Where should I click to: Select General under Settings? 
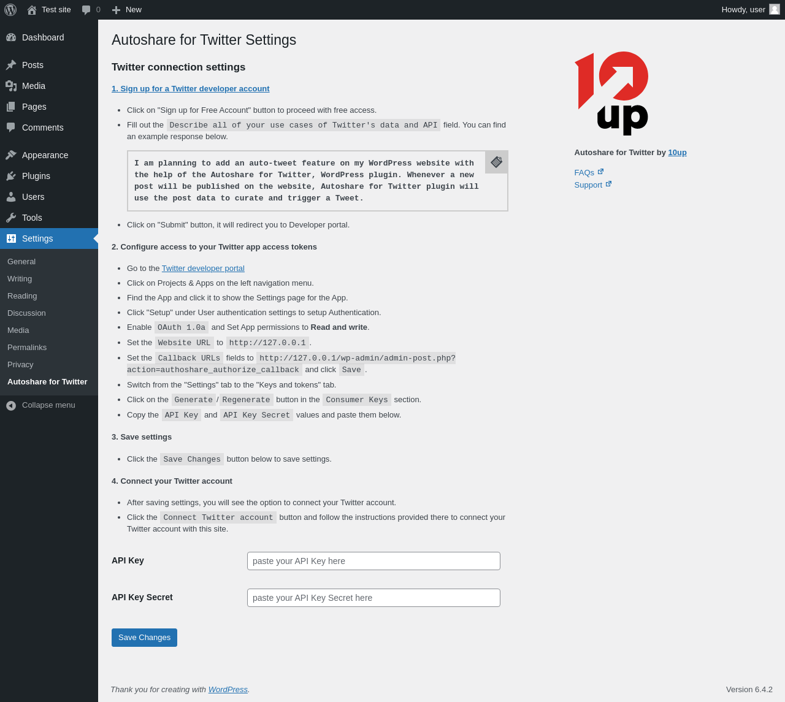[21, 262]
